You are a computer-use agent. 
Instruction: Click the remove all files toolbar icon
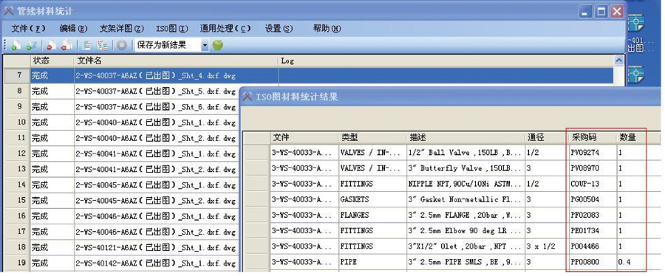pos(66,45)
